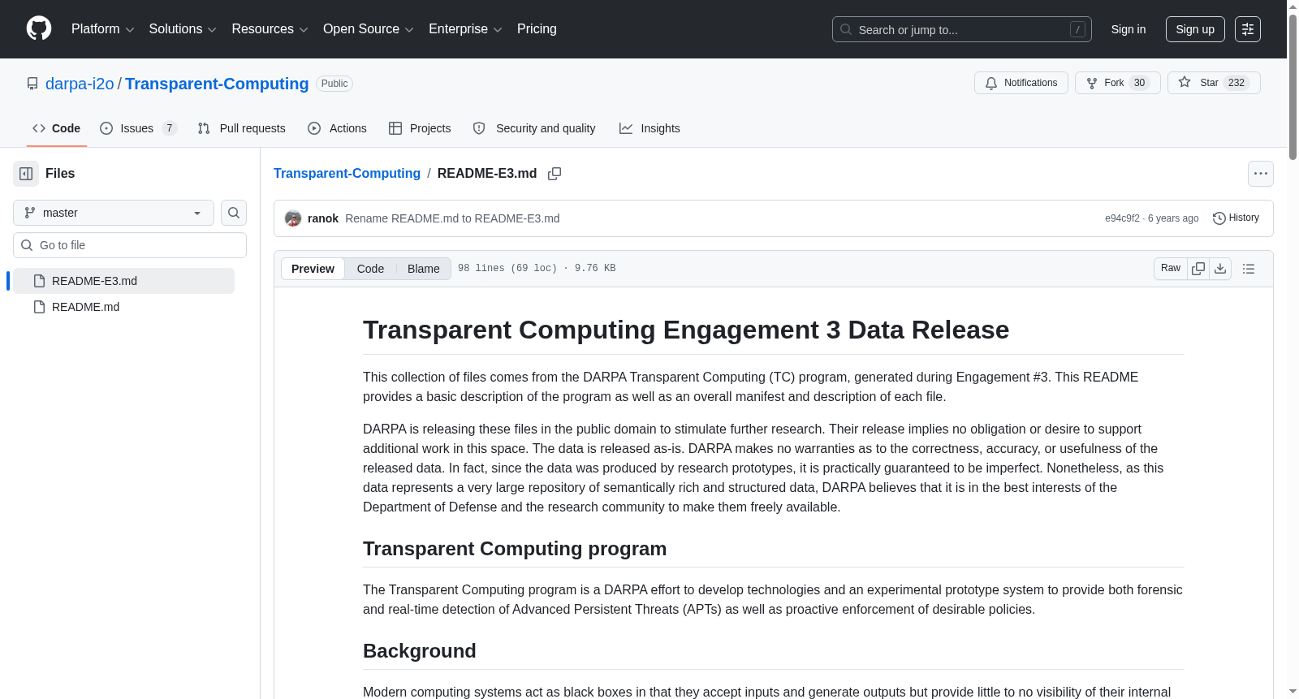The width and height of the screenshot is (1299, 699).
Task: Open ranok's profile link
Action: click(323, 218)
